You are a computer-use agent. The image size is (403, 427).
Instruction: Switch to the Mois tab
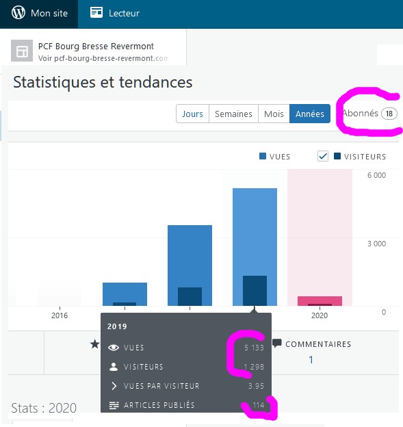[274, 114]
